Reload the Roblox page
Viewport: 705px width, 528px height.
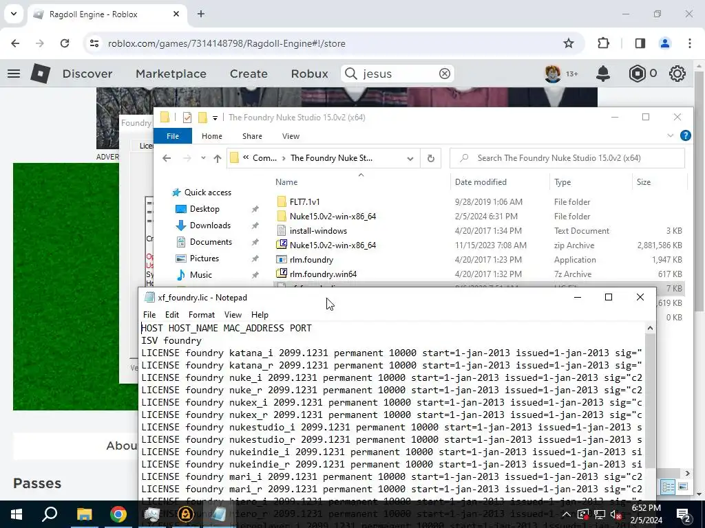coord(65,43)
